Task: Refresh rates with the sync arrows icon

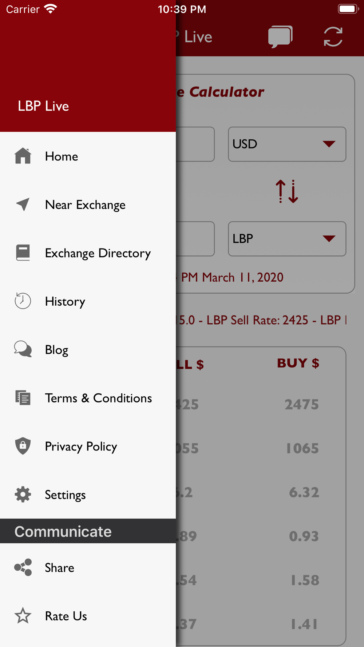Action: pyautogui.click(x=333, y=36)
